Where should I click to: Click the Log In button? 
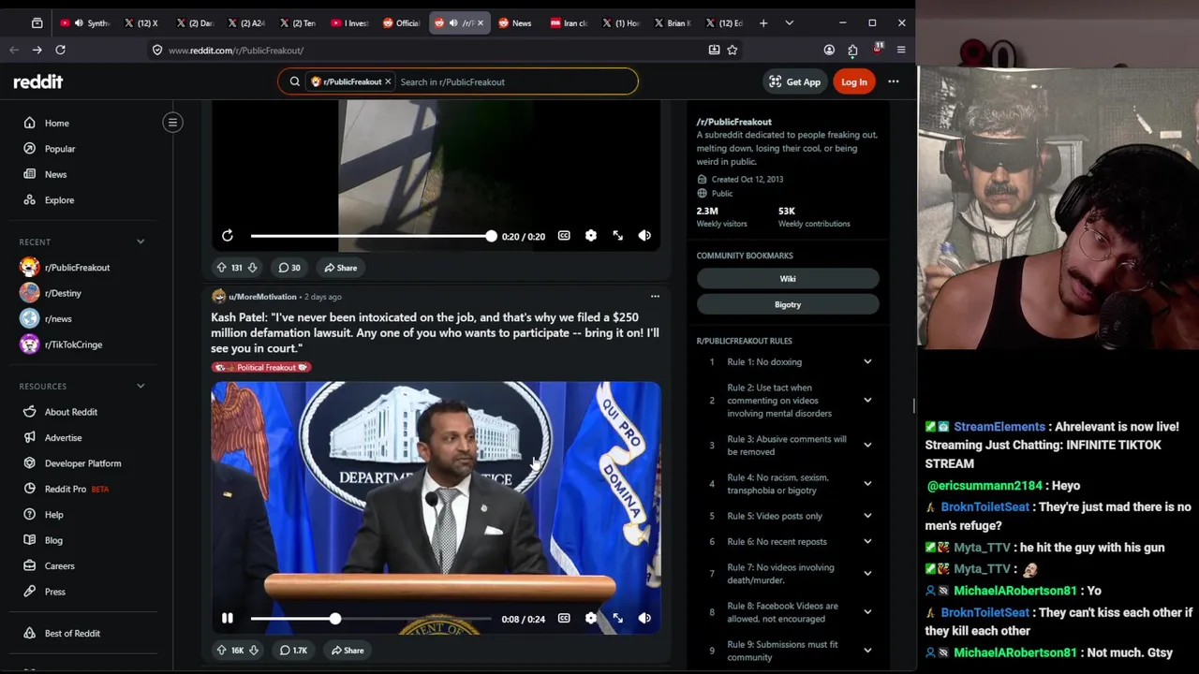853,81
